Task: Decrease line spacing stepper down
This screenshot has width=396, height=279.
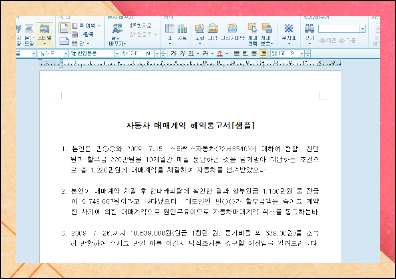Action: 308,55
